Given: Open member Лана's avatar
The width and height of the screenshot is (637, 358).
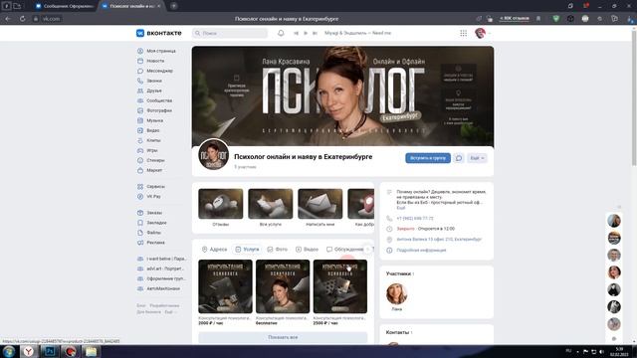Looking at the screenshot, I should click(x=396, y=293).
